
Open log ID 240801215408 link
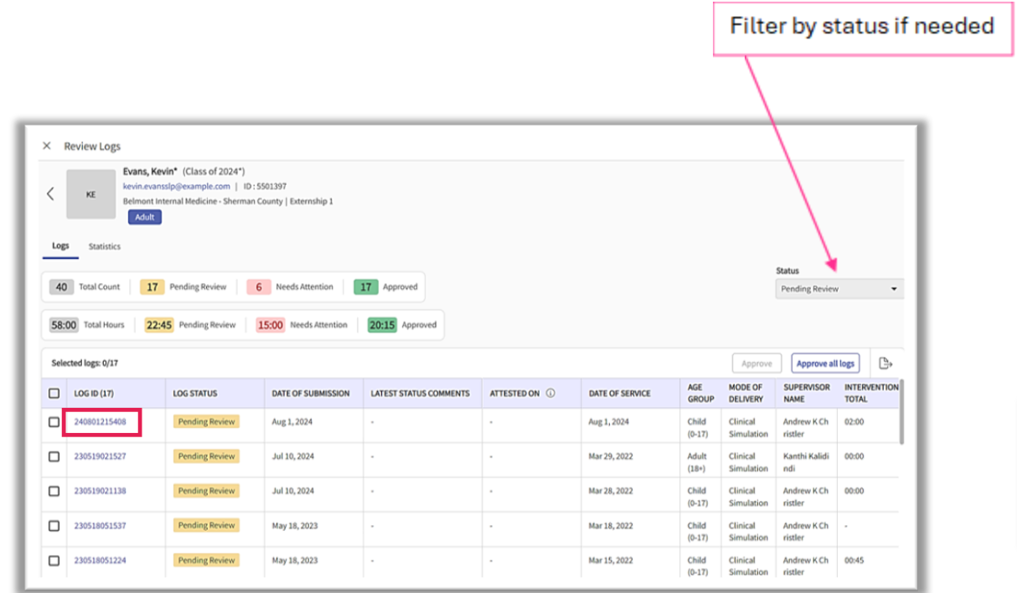tap(101, 422)
